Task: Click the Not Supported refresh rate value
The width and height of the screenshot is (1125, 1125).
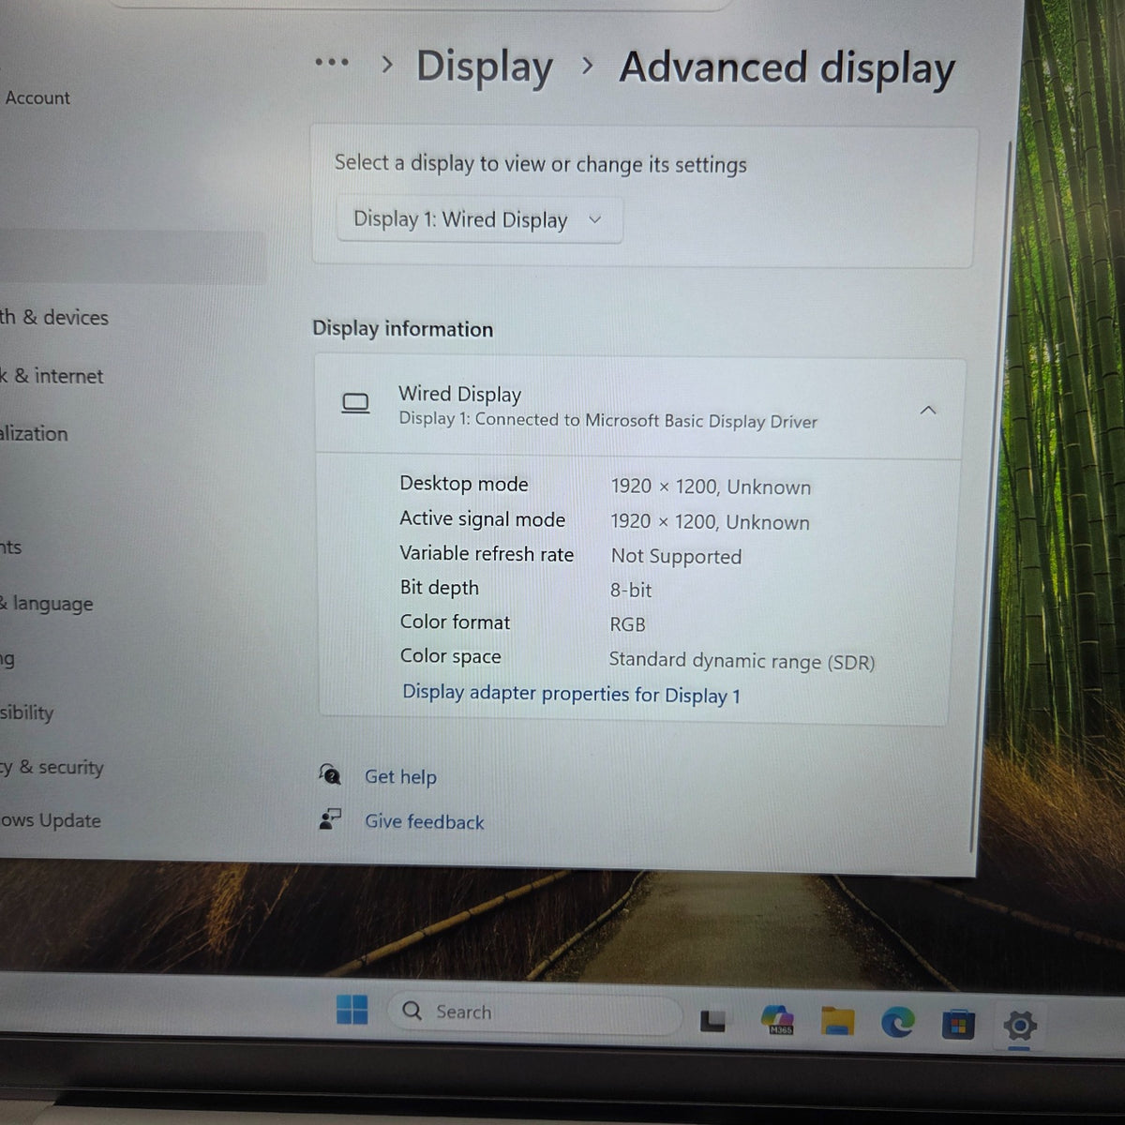Action: coord(676,556)
